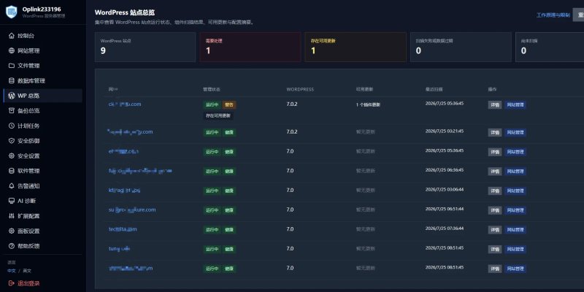Open 详情 for row scanned 03:21:45

(495, 133)
